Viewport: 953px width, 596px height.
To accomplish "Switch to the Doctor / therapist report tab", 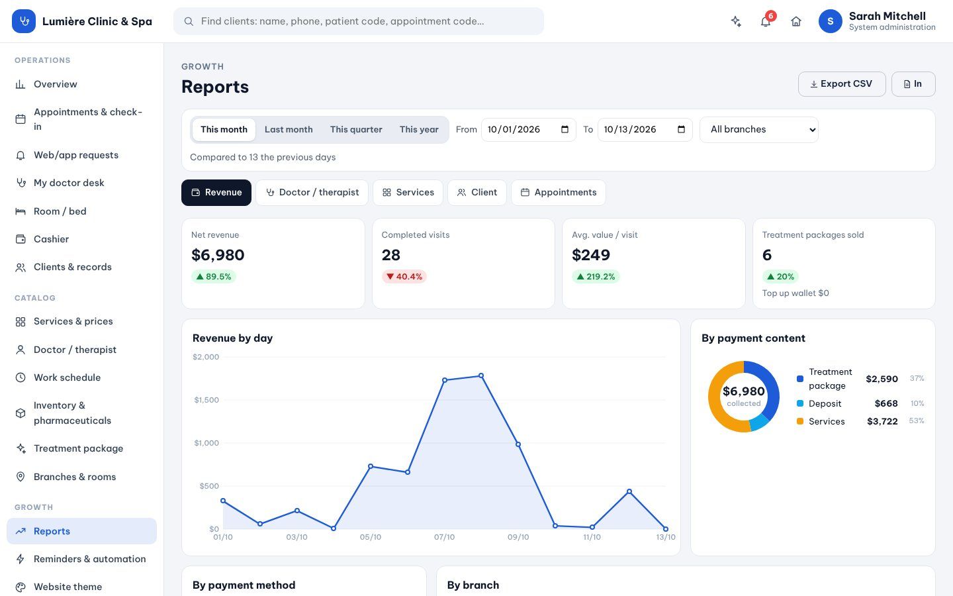I will point(312,193).
